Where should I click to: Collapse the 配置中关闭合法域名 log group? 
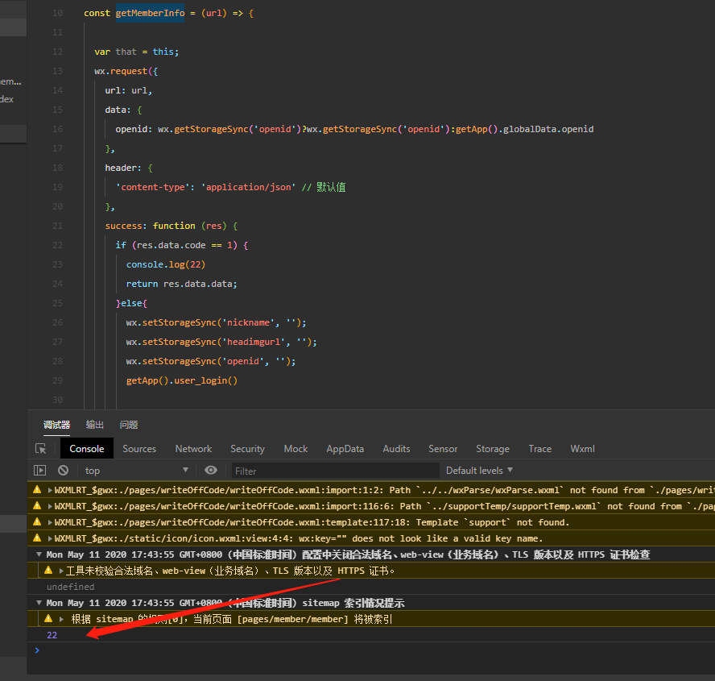(39, 554)
